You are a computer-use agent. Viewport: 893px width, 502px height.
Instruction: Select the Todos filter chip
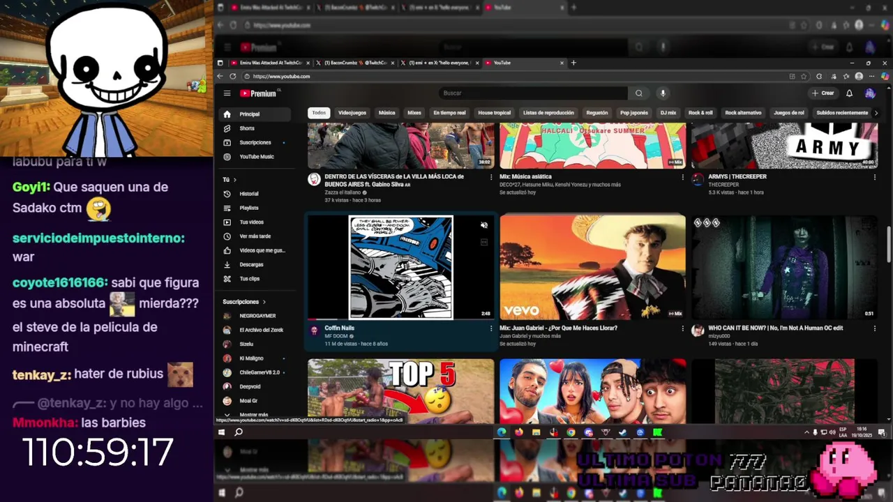tap(319, 113)
